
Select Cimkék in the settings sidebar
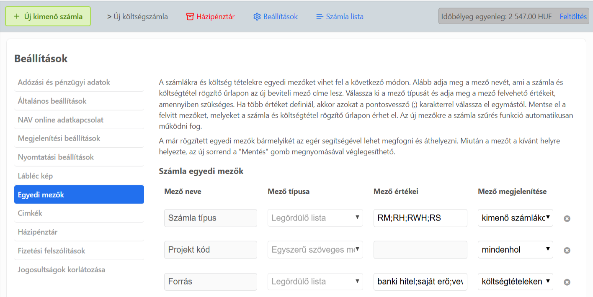coord(30,213)
